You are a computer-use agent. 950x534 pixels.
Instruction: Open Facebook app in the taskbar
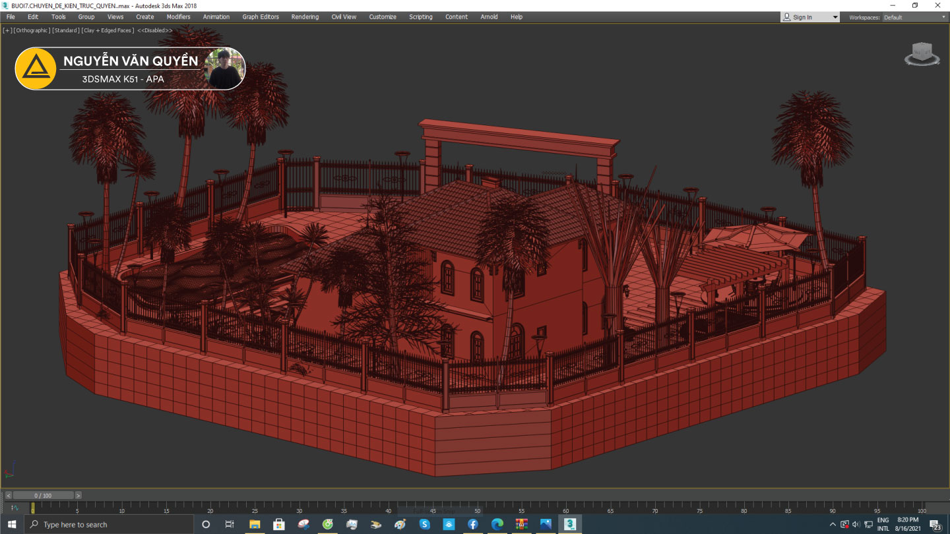click(x=472, y=524)
